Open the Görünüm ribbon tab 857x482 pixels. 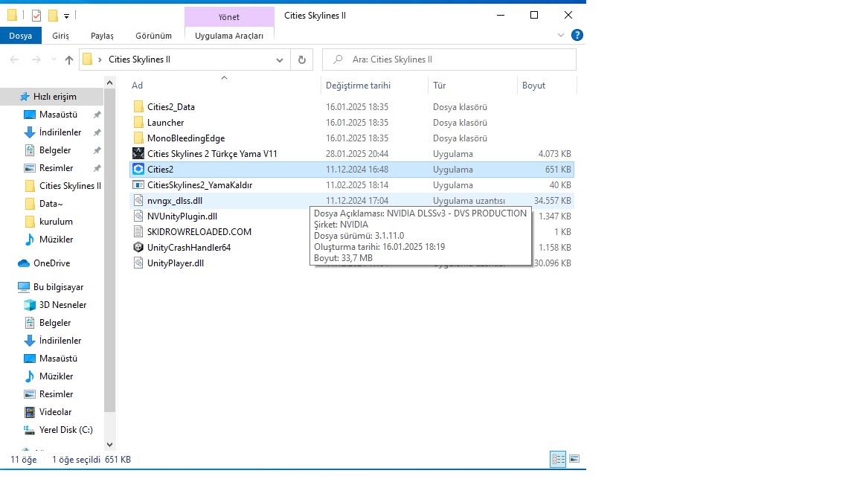pos(153,36)
